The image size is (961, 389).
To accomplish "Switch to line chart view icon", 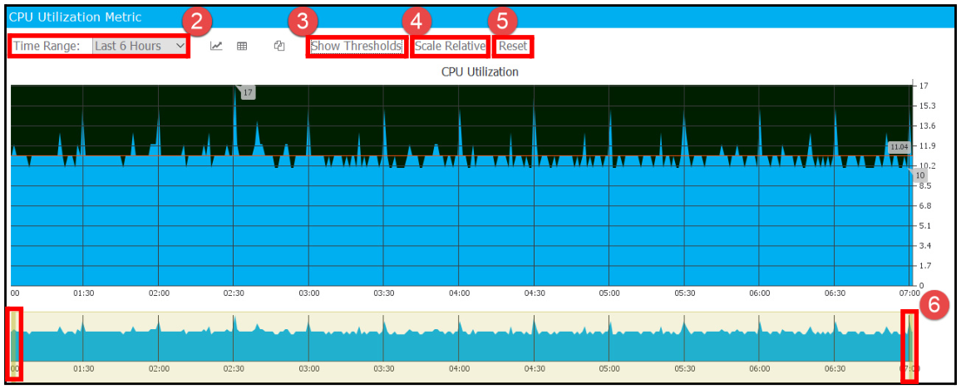I will pos(216,46).
